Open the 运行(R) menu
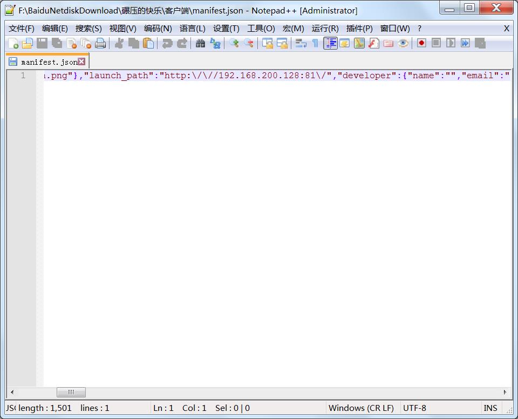Screen dimensions: 518x419 [x=325, y=29]
